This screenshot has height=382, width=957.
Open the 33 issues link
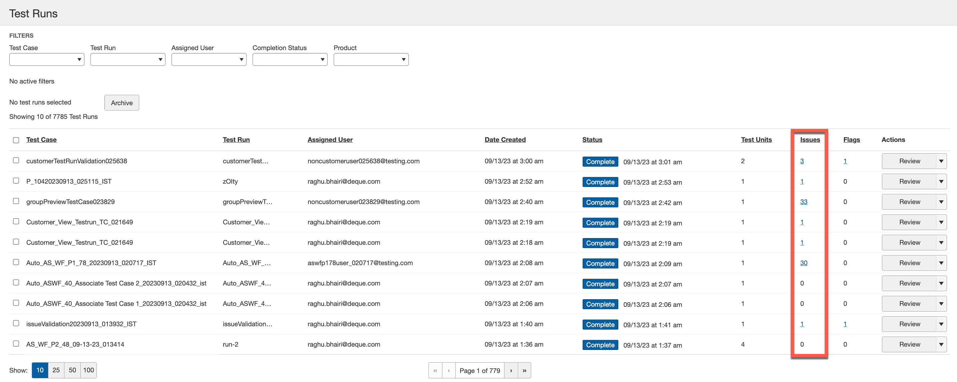coord(804,202)
